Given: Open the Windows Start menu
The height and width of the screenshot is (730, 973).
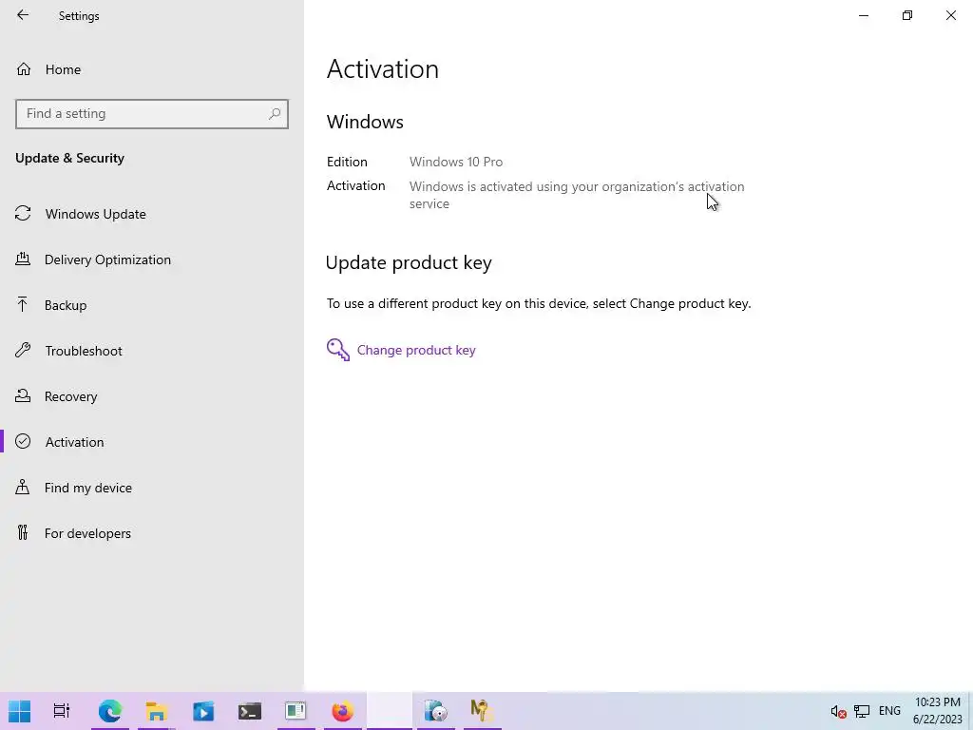Looking at the screenshot, I should click(x=19, y=711).
